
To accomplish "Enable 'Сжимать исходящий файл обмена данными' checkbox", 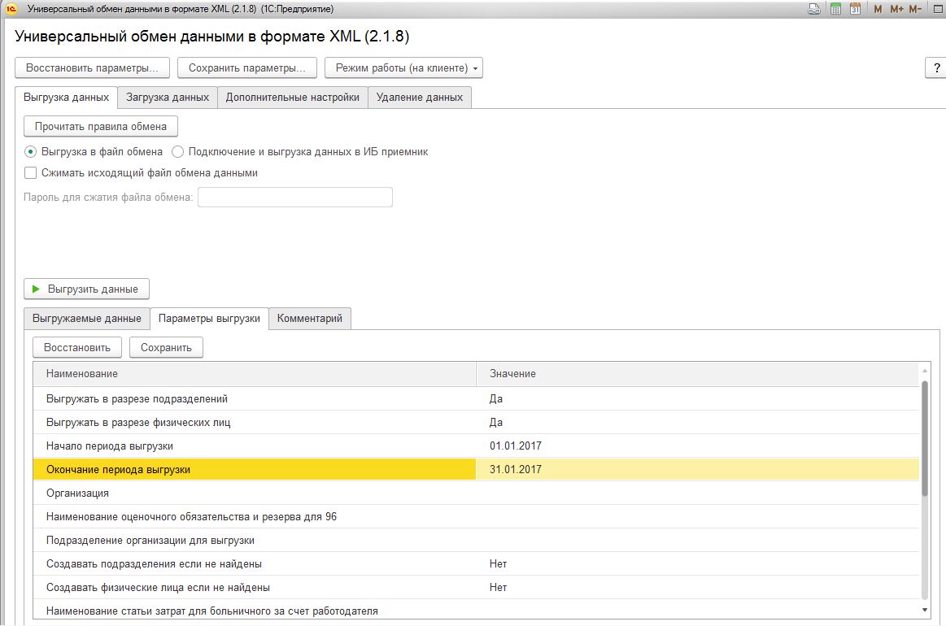I will coord(31,172).
